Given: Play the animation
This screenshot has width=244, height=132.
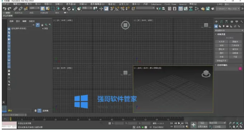Looking at the screenshot, I should coord(179,123).
